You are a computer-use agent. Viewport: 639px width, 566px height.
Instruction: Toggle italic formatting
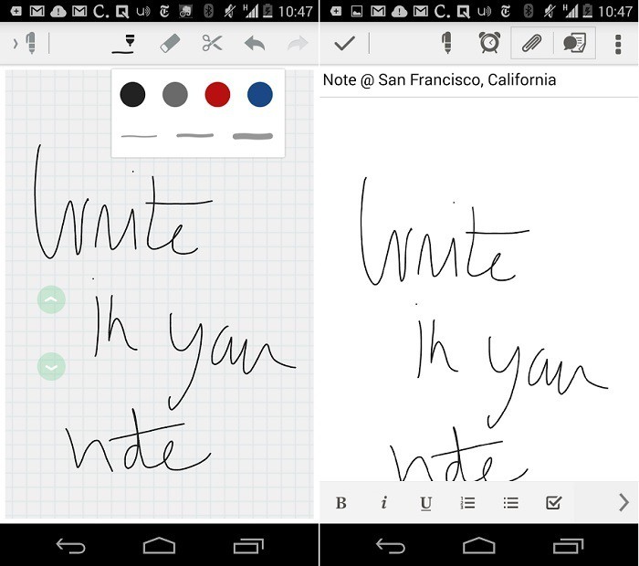[x=383, y=503]
